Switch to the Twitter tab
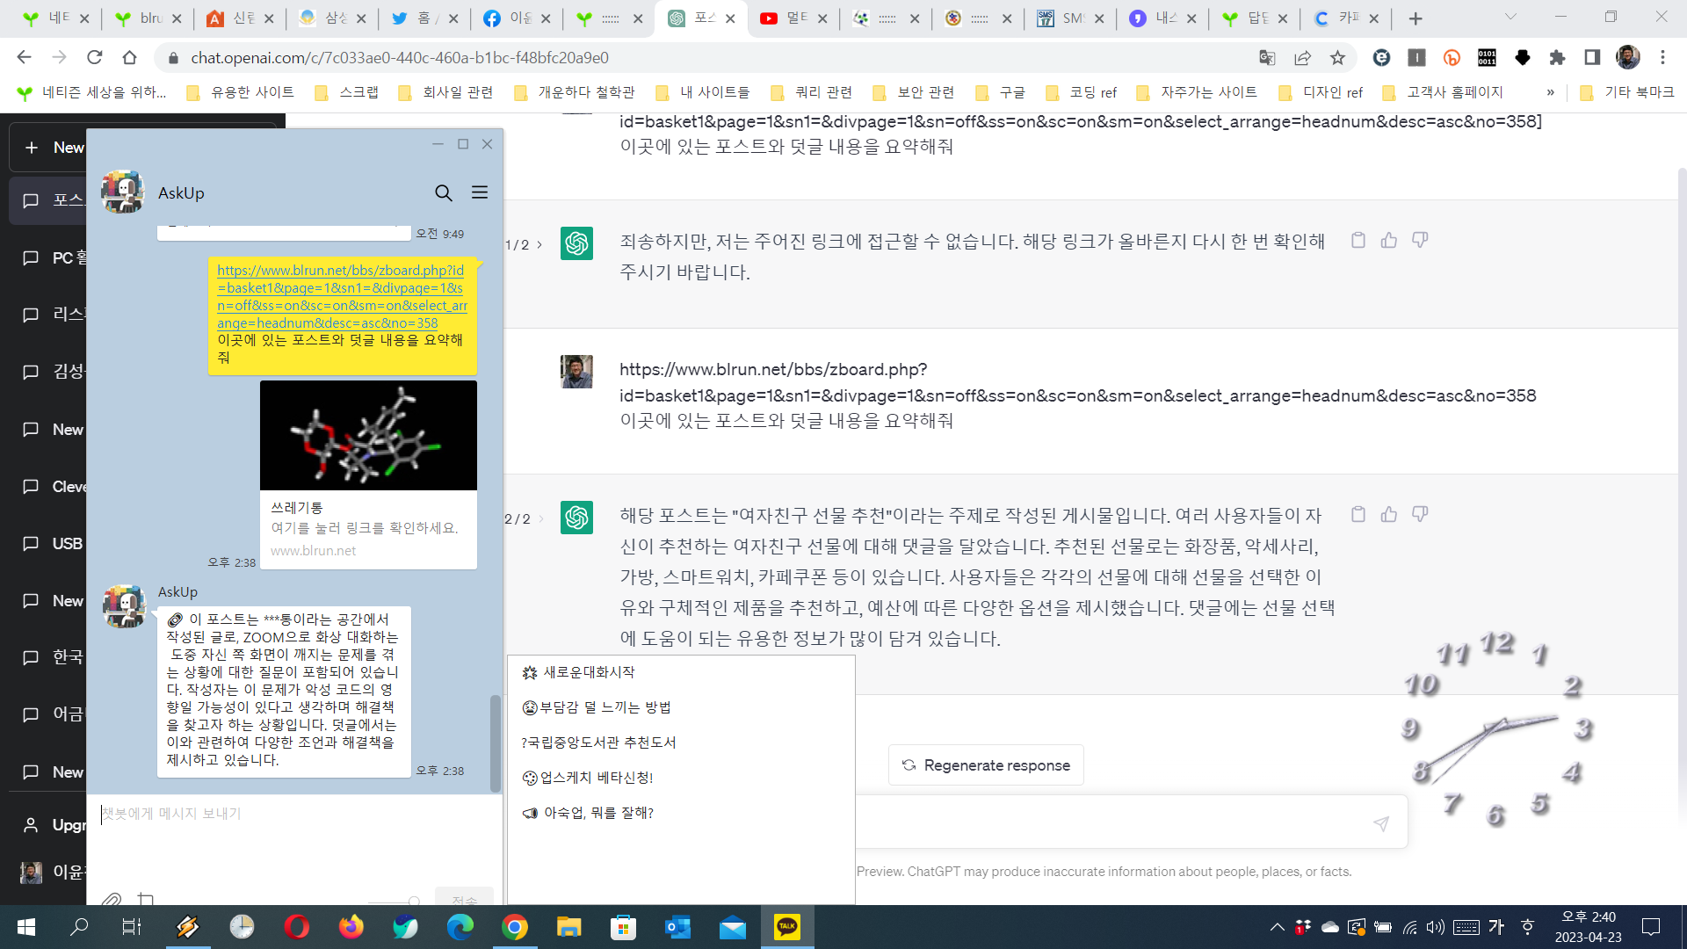 pyautogui.click(x=425, y=18)
